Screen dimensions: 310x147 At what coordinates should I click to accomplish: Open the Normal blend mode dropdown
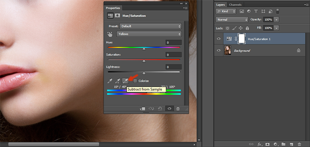coord(232,19)
